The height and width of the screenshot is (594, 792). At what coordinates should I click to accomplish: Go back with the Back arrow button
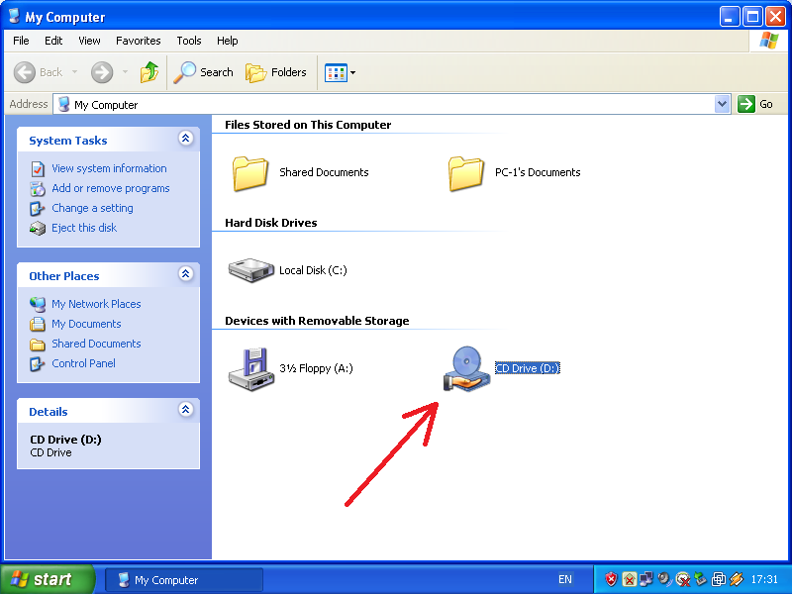39,72
